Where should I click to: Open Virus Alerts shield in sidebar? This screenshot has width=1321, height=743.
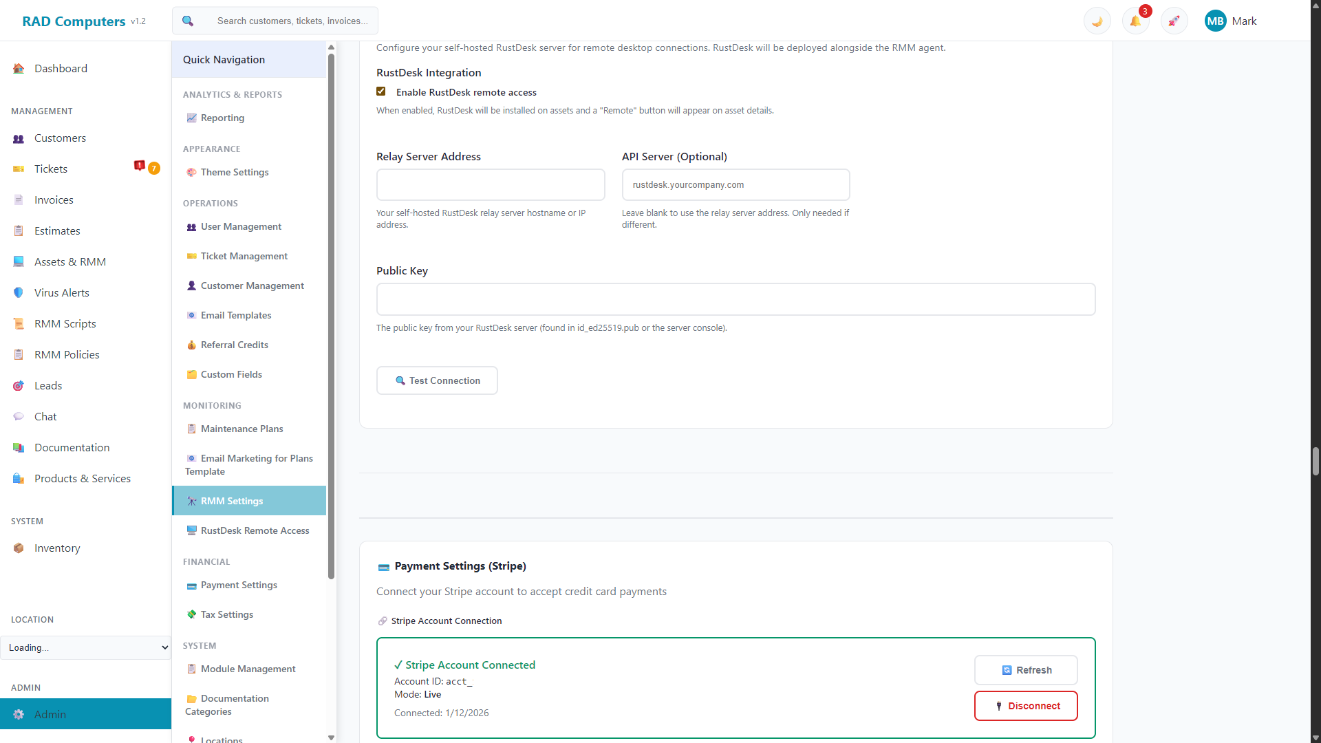[19, 292]
